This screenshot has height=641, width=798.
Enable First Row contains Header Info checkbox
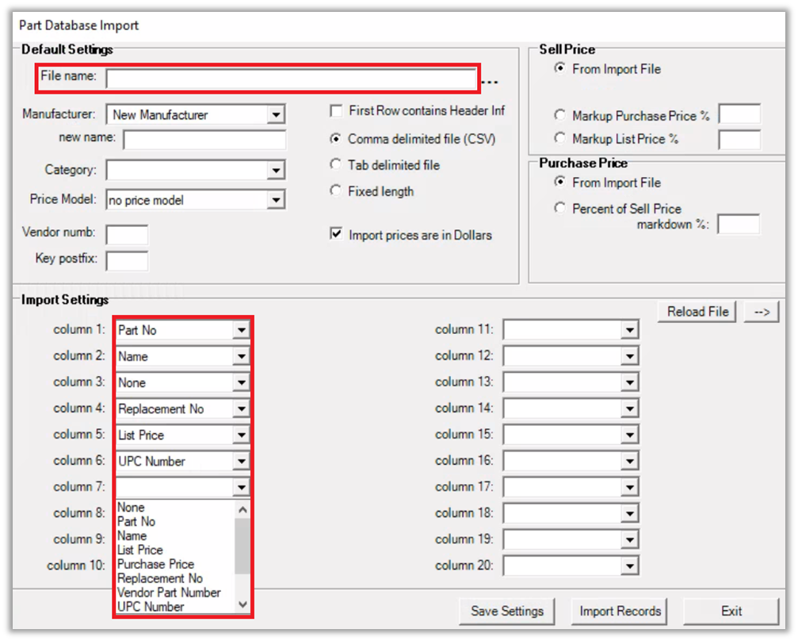point(336,111)
